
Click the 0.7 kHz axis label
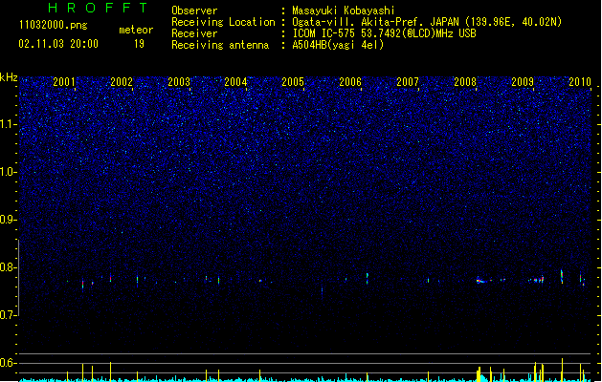coord(7,315)
